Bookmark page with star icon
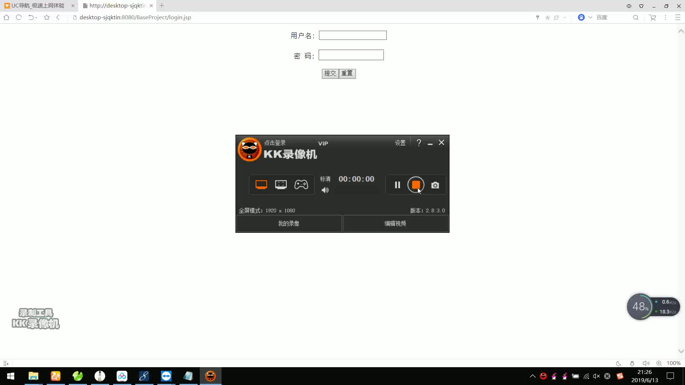The height and width of the screenshot is (385, 685). pyautogui.click(x=47, y=17)
